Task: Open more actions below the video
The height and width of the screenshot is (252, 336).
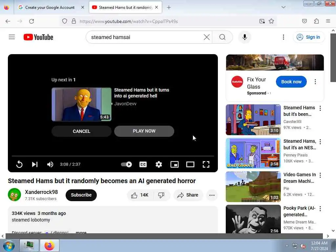Action: coord(212,195)
